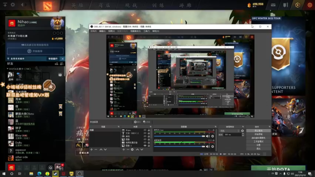Screen dimensions: 315x177
Task: Open 麦克风/Aux audio settings gear
Action: point(213,136)
